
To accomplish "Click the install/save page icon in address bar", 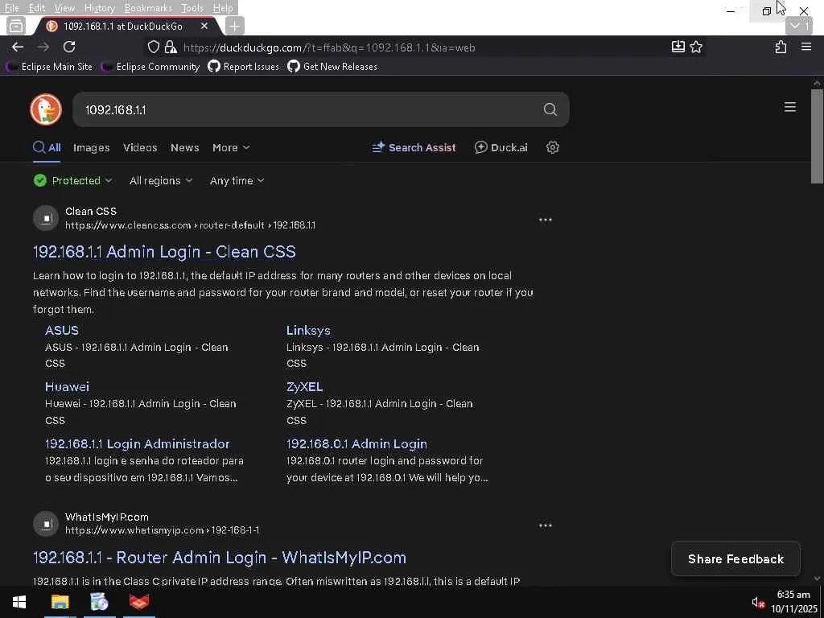I will click(x=678, y=47).
